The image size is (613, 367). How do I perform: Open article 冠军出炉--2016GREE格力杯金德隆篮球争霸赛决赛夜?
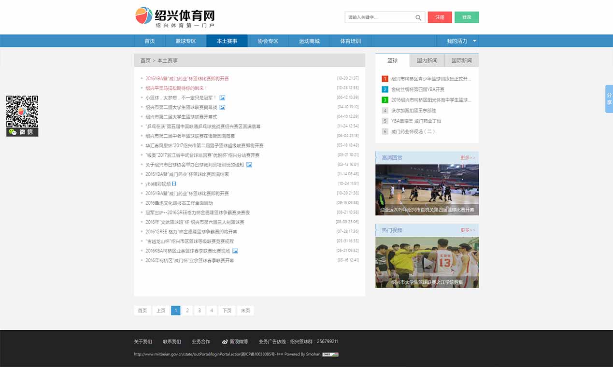(198, 212)
